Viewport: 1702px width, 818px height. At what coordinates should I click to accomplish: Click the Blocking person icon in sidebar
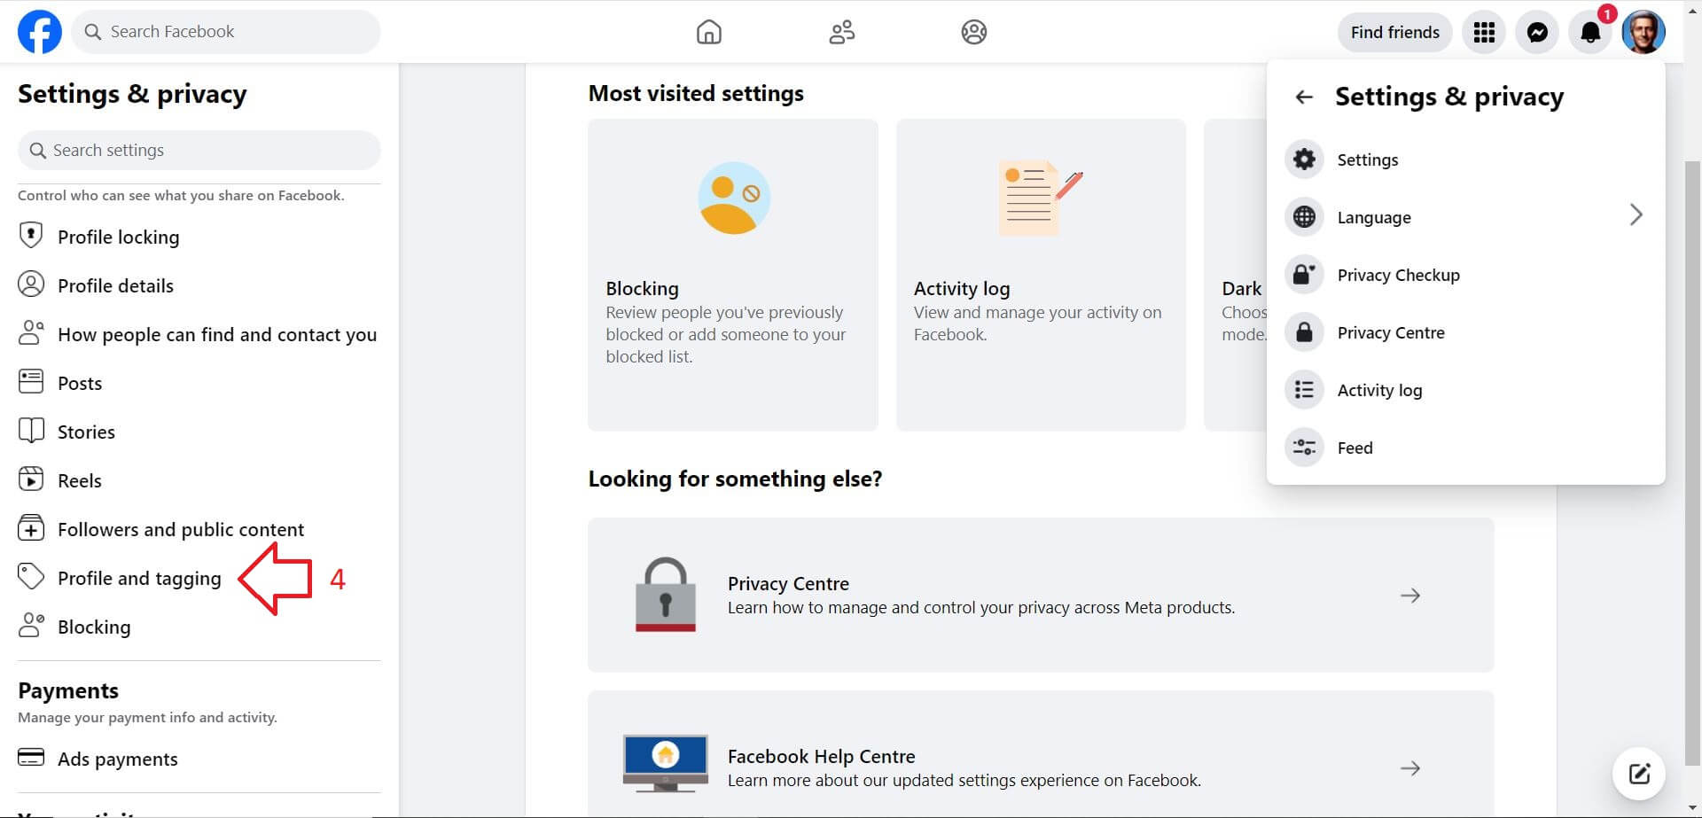[31, 626]
